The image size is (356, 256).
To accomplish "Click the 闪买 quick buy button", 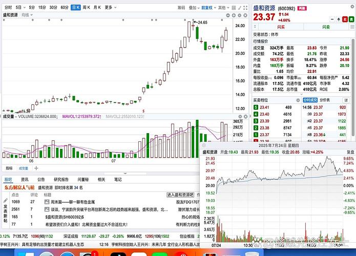I will (x=281, y=26).
